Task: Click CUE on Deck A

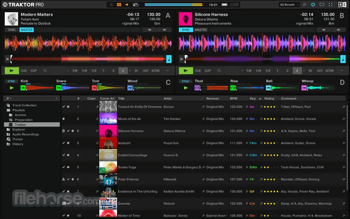Action: [x=24, y=71]
